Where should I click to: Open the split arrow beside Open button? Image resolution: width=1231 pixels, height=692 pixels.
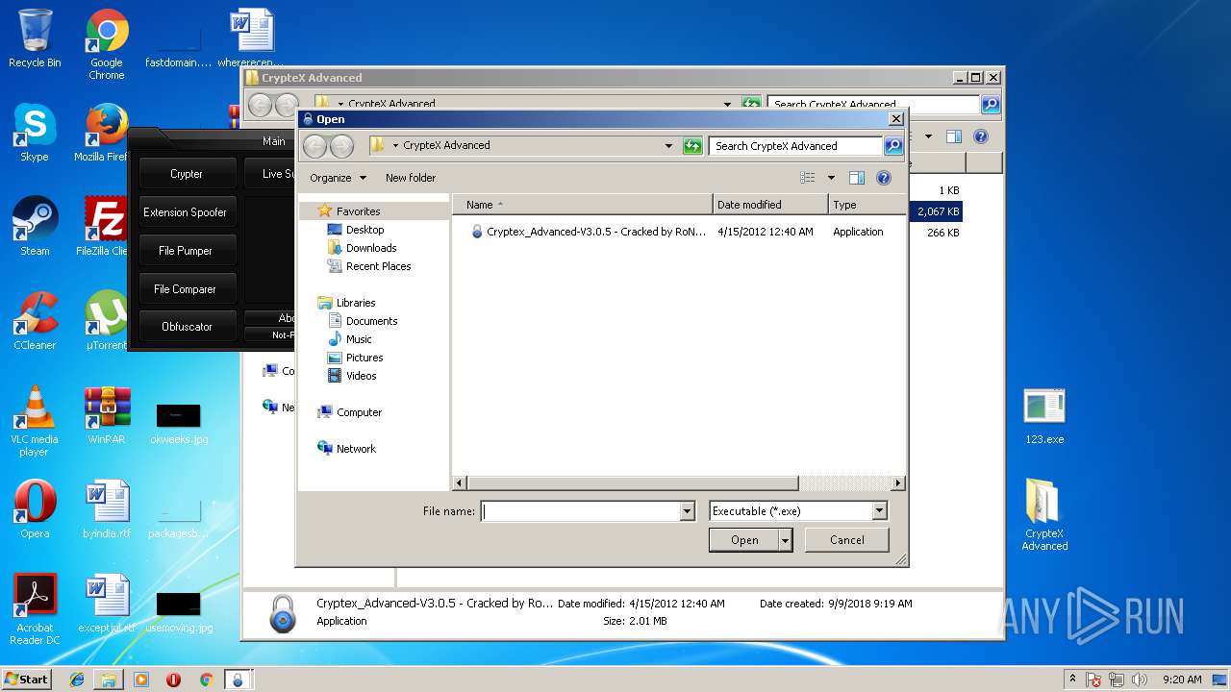point(786,540)
